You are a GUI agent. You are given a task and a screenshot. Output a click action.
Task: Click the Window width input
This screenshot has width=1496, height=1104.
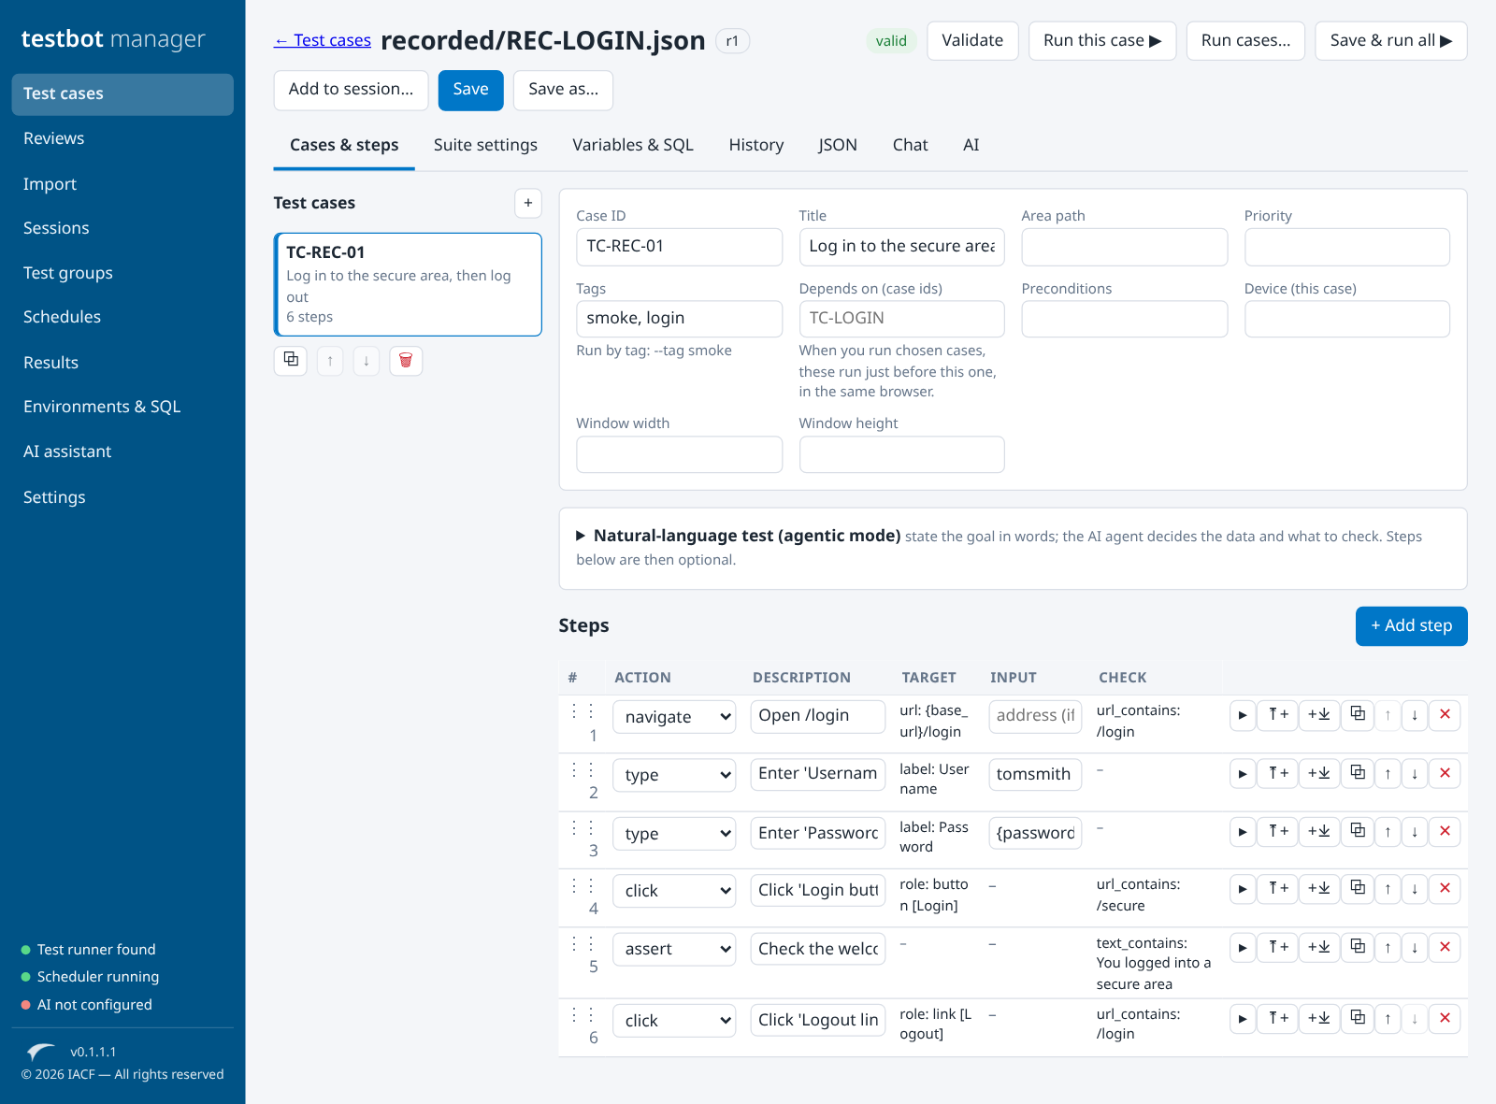(679, 454)
